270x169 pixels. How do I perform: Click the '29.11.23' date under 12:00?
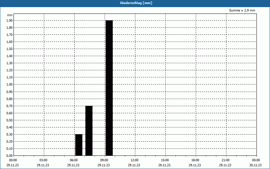[134, 165]
